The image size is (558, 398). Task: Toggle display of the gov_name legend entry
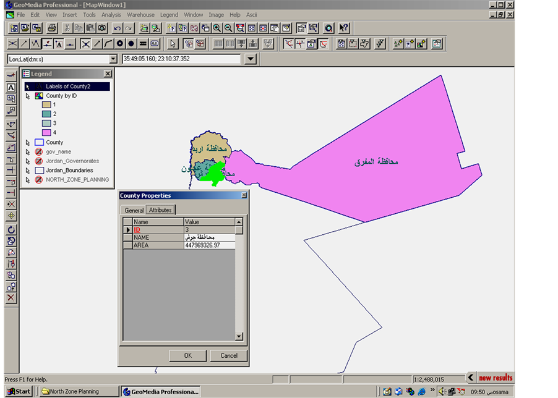[x=39, y=152]
